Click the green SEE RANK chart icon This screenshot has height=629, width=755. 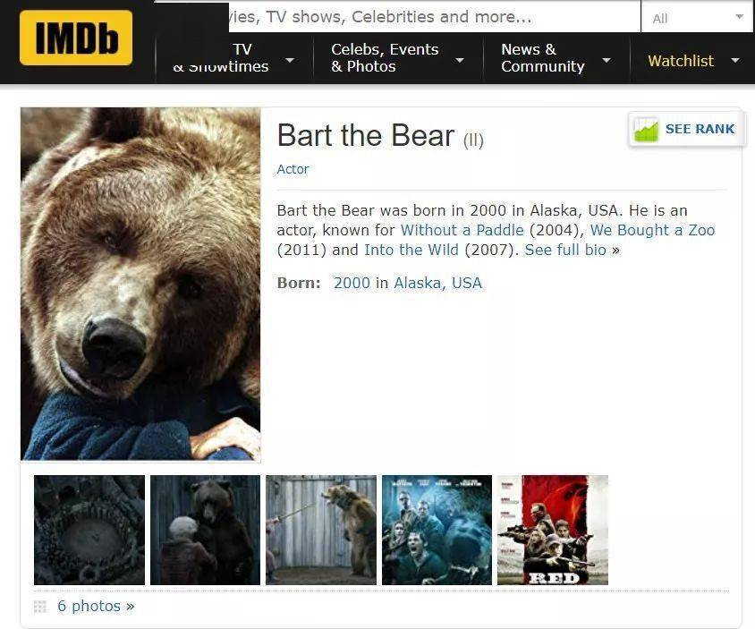pyautogui.click(x=646, y=129)
